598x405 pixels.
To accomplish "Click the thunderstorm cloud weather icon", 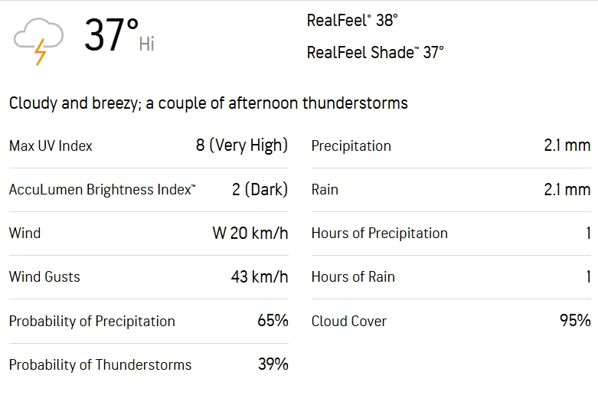I will click(x=37, y=40).
